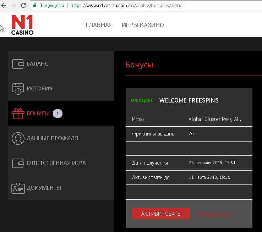Click the green Ожидает status label

[x=142, y=100]
